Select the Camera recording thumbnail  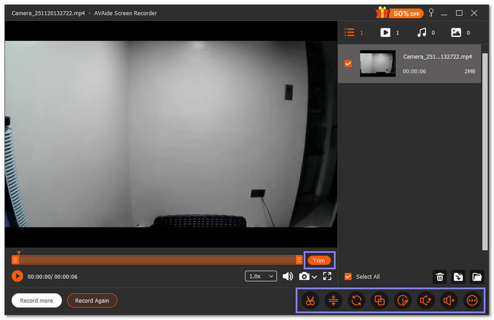point(377,64)
